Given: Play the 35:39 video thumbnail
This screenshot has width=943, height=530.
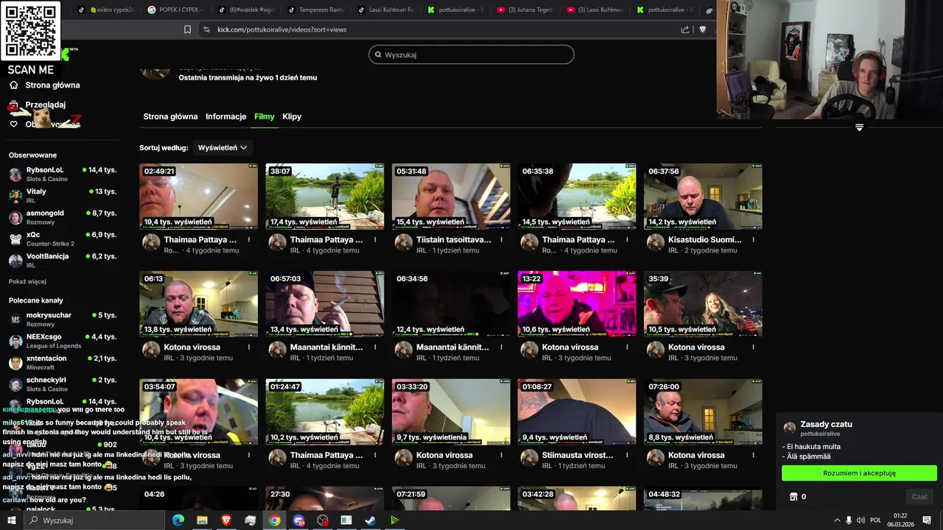Looking at the screenshot, I should (703, 304).
